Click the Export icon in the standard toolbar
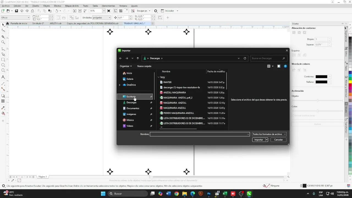 (80, 11)
